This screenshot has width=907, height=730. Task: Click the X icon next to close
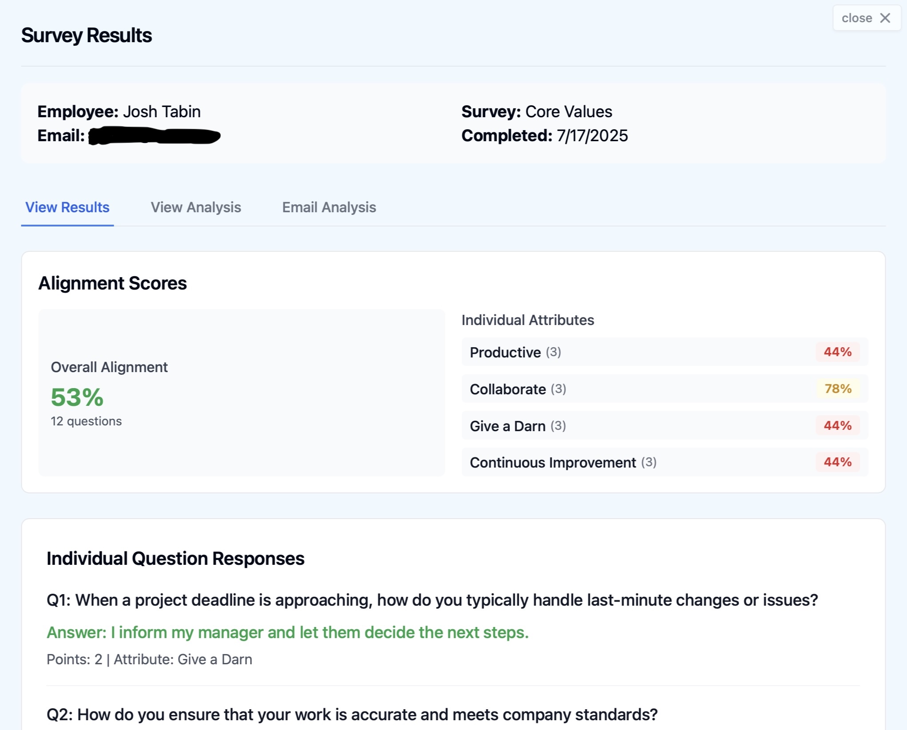(885, 18)
